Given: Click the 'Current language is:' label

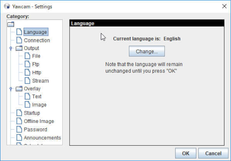Looking at the screenshot, I should tap(137, 39).
